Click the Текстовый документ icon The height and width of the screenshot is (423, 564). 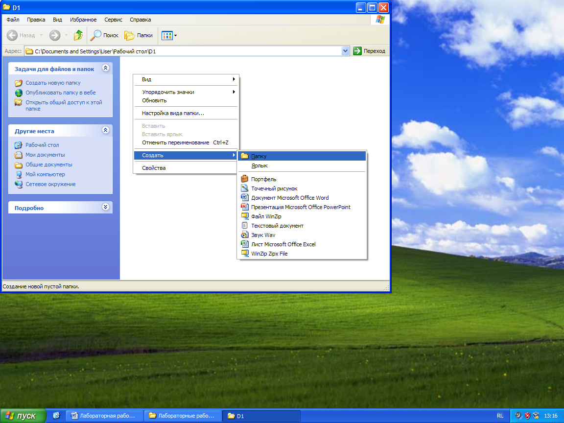pyautogui.click(x=245, y=226)
